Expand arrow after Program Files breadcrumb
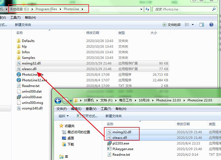 coord(60,9)
